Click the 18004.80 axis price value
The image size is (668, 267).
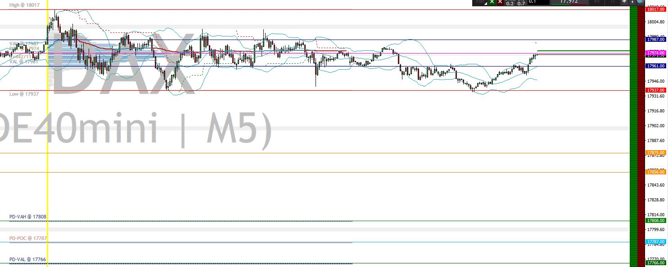pos(655,22)
